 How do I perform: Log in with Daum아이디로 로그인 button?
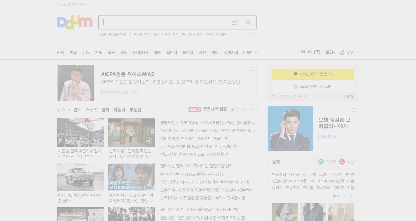tap(313, 87)
